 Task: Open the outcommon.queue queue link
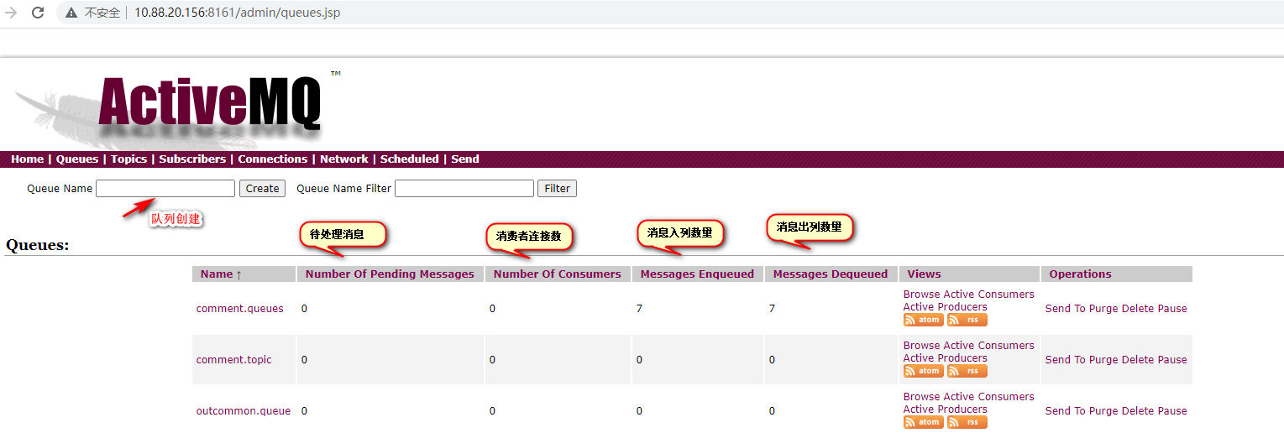244,411
